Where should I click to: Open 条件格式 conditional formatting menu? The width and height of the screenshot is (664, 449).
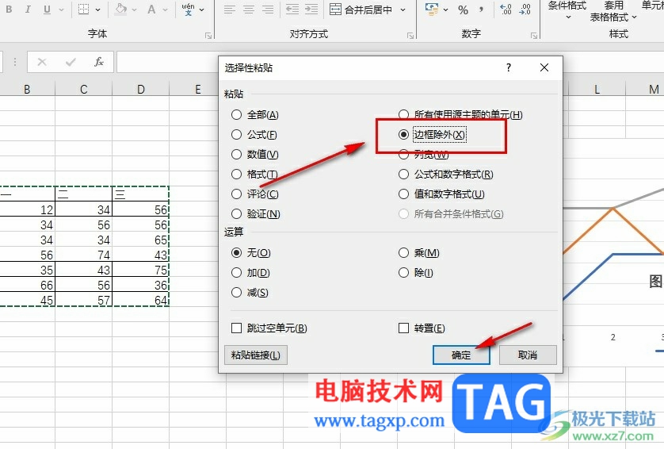pyautogui.click(x=567, y=11)
